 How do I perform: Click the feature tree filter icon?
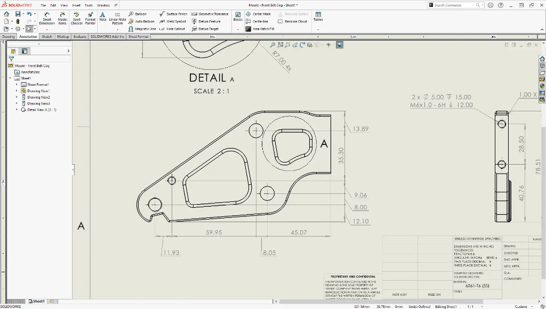coord(12,59)
